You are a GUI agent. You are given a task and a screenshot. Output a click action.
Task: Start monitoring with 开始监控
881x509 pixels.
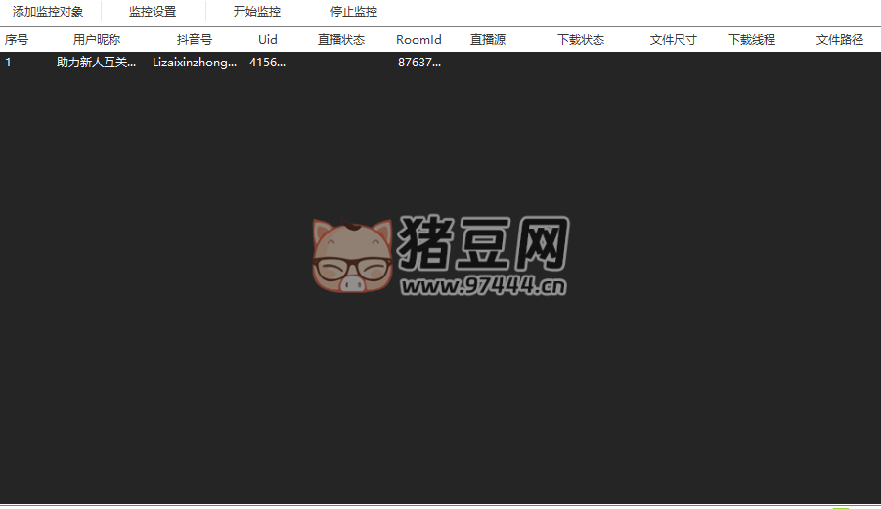[x=256, y=12]
